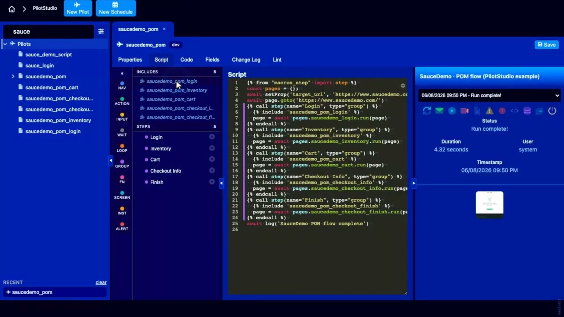Switch to the Code tab
Image resolution: width=564 pixels, height=317 pixels.
point(186,59)
